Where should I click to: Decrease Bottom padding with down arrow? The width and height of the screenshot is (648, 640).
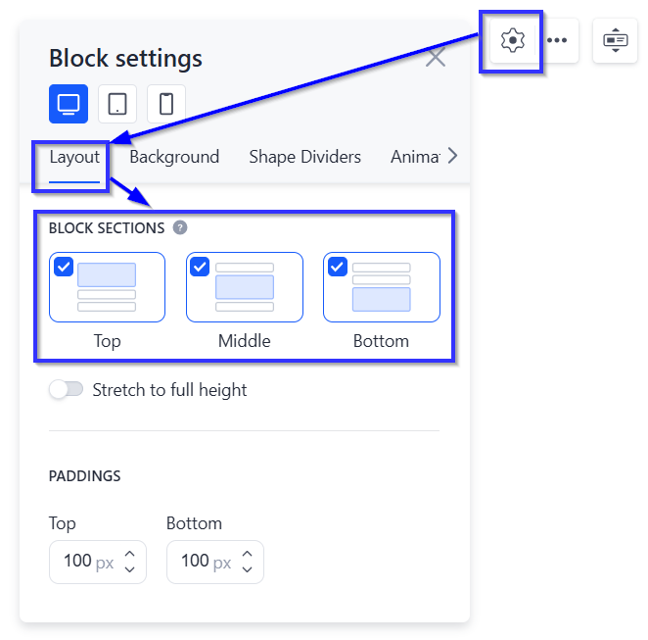tap(247, 569)
